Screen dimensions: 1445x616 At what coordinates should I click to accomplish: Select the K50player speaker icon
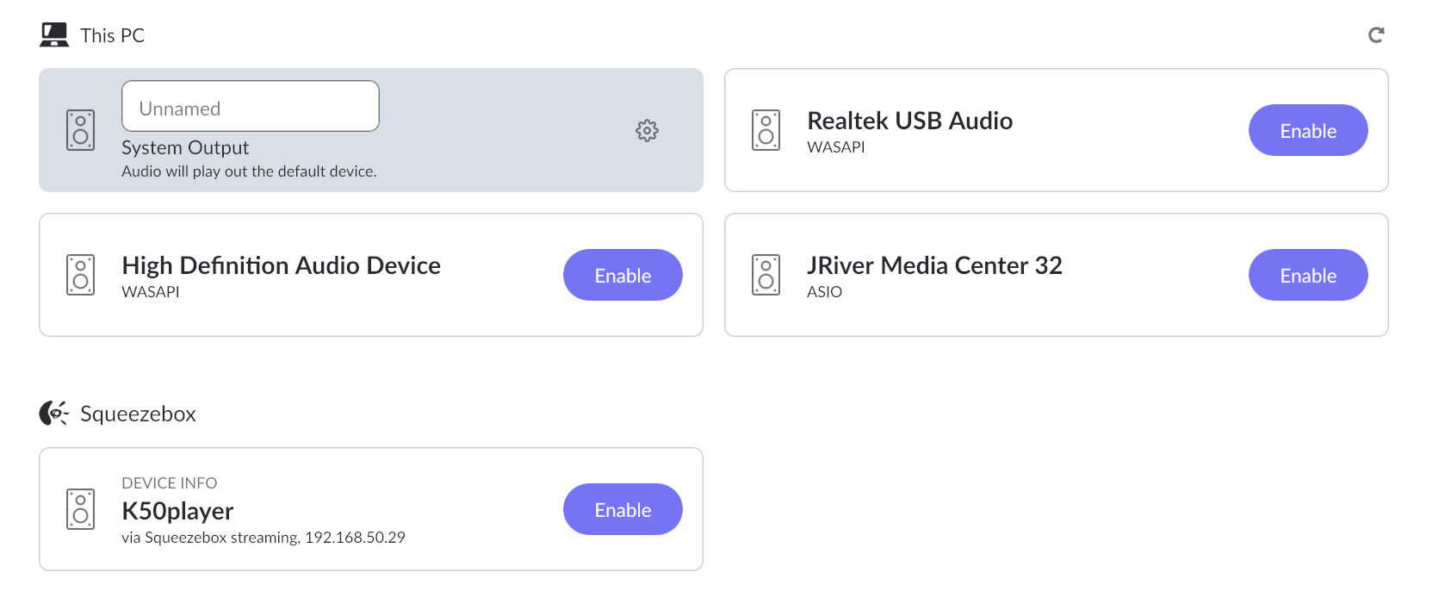80,509
